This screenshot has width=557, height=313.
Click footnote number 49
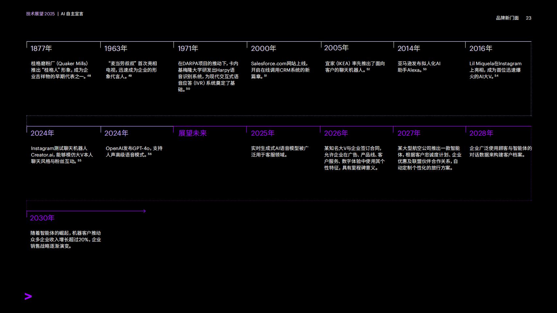pos(130,76)
